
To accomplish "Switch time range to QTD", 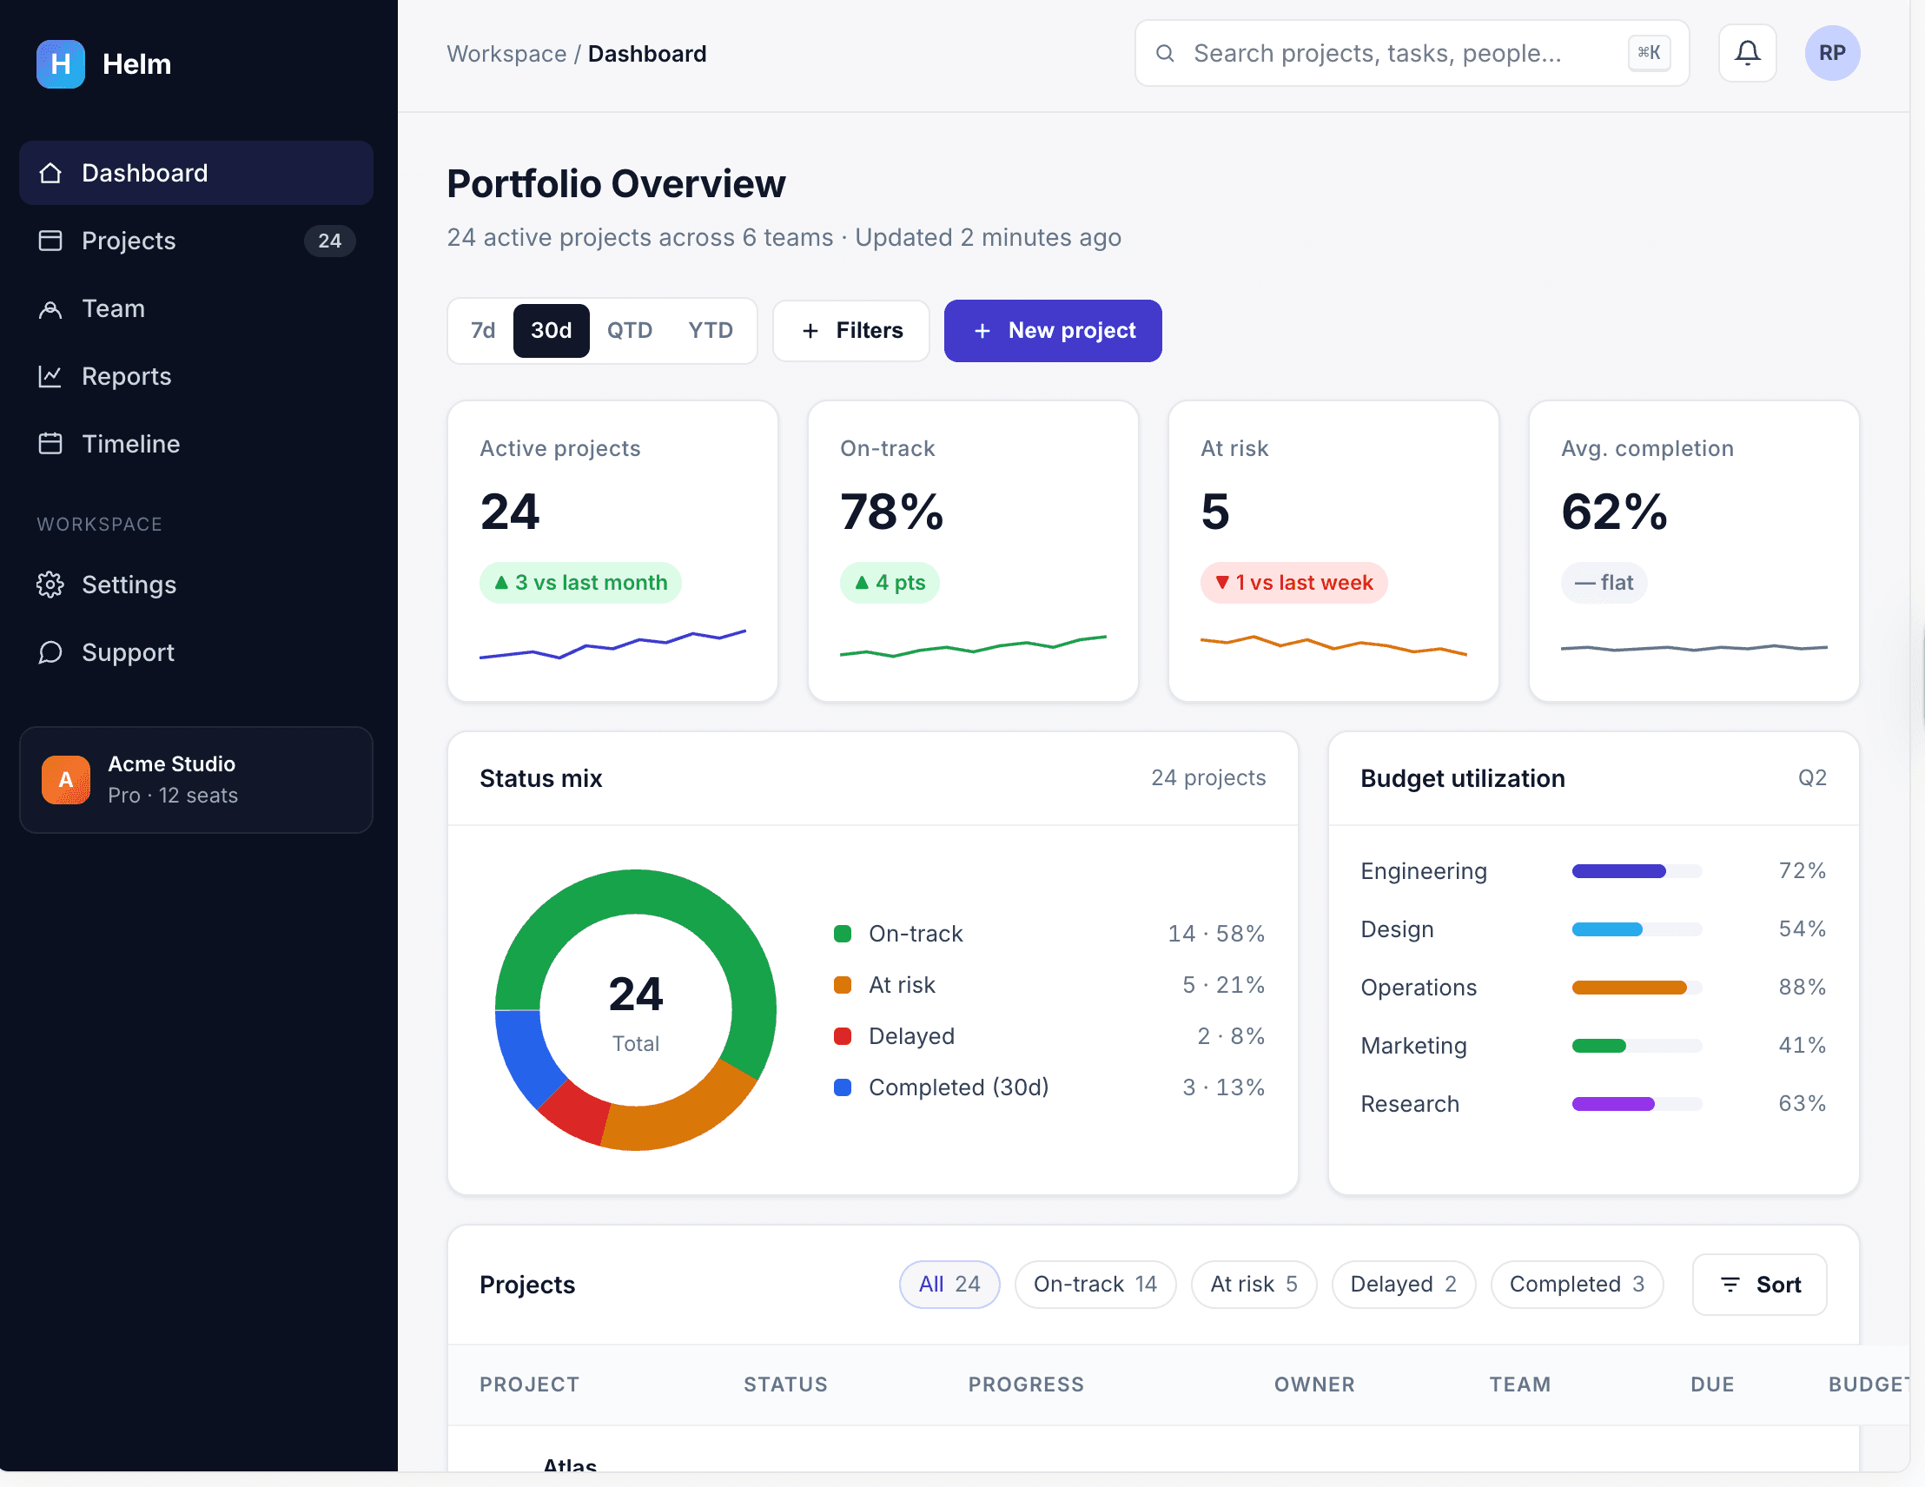I will (x=629, y=331).
